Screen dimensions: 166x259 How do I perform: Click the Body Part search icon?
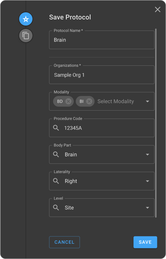(56, 155)
